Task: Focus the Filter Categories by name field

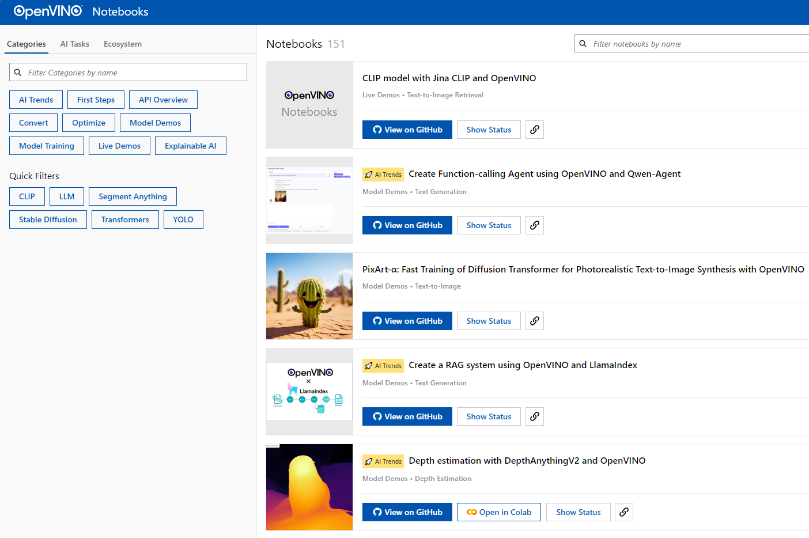Action: pyautogui.click(x=128, y=72)
